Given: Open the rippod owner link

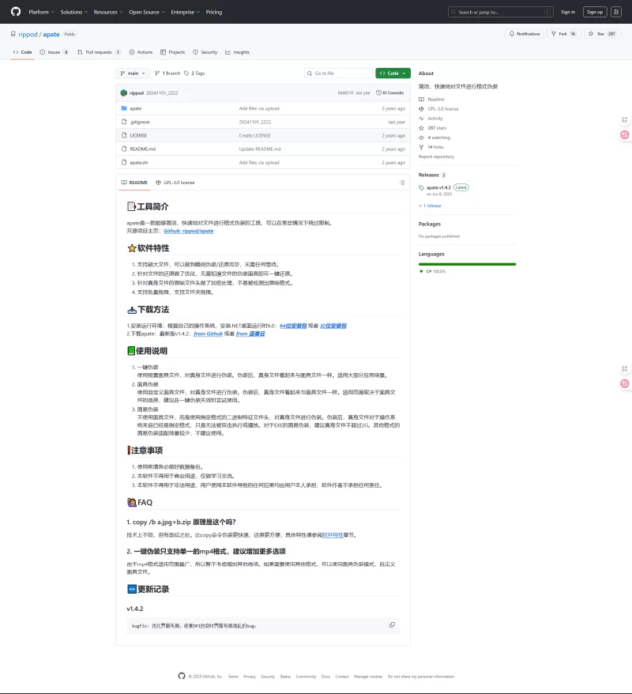Looking at the screenshot, I should [28, 34].
